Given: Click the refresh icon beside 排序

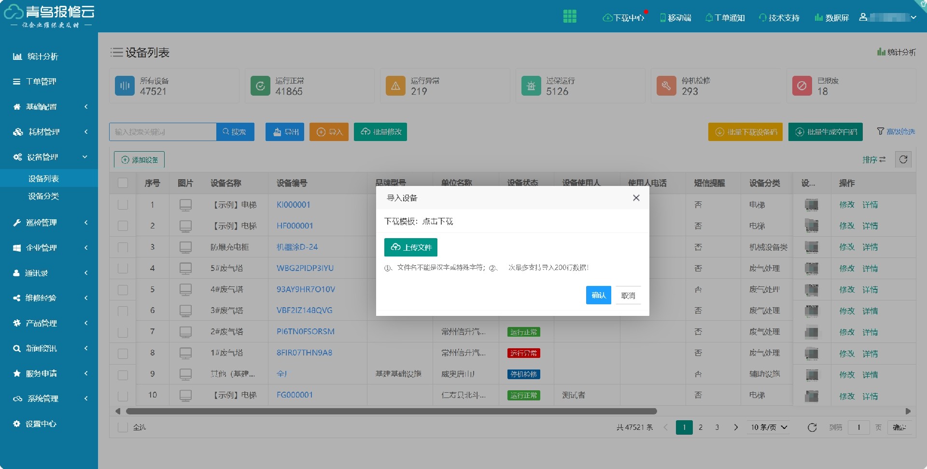Looking at the screenshot, I should (903, 159).
